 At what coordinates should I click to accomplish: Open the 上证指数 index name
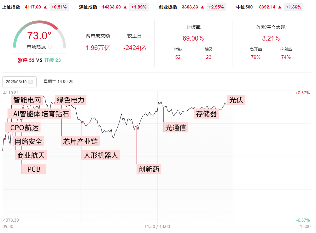point(11,7)
